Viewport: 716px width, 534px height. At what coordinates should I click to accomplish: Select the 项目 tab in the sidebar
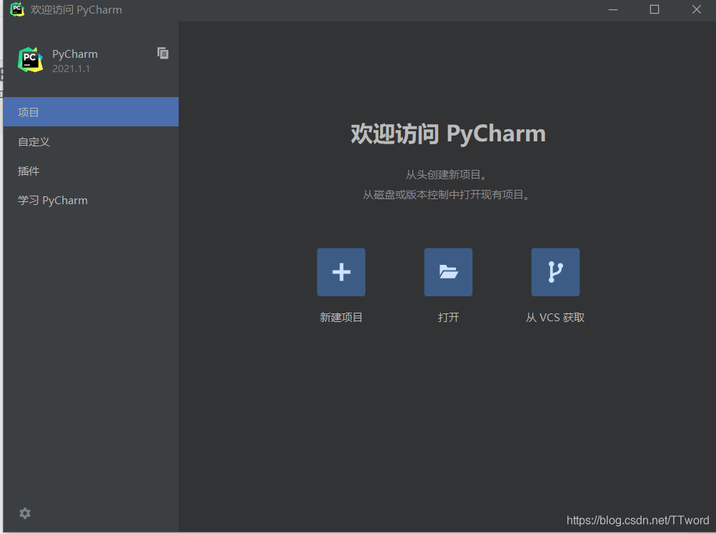tap(91, 111)
